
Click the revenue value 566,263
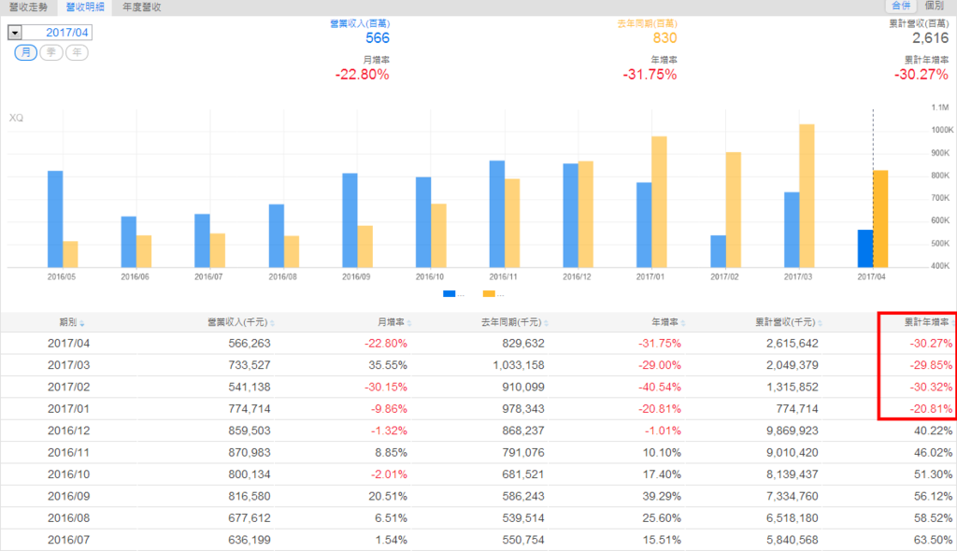[250, 344]
